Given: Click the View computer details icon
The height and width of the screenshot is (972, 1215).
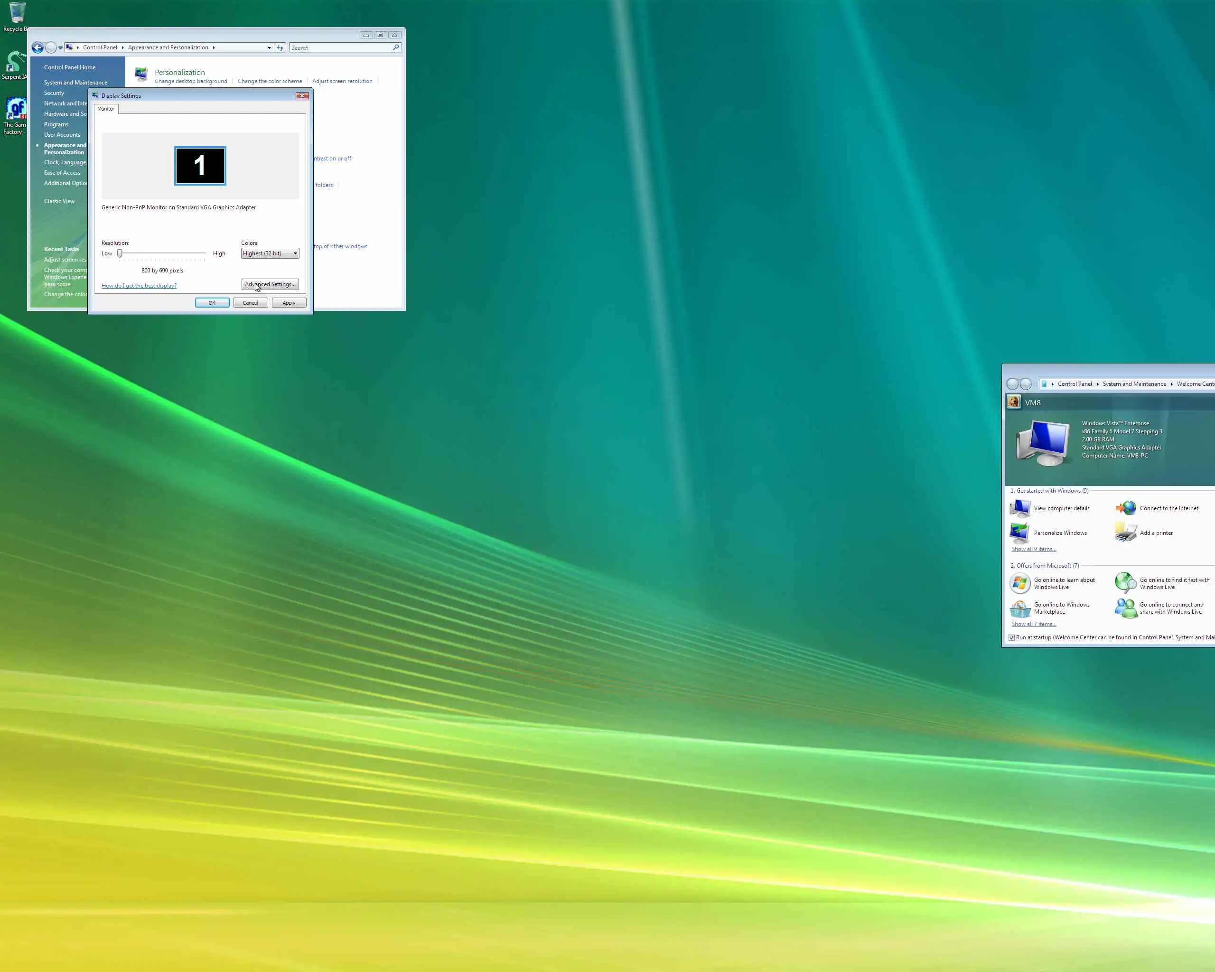Looking at the screenshot, I should click(x=1019, y=508).
